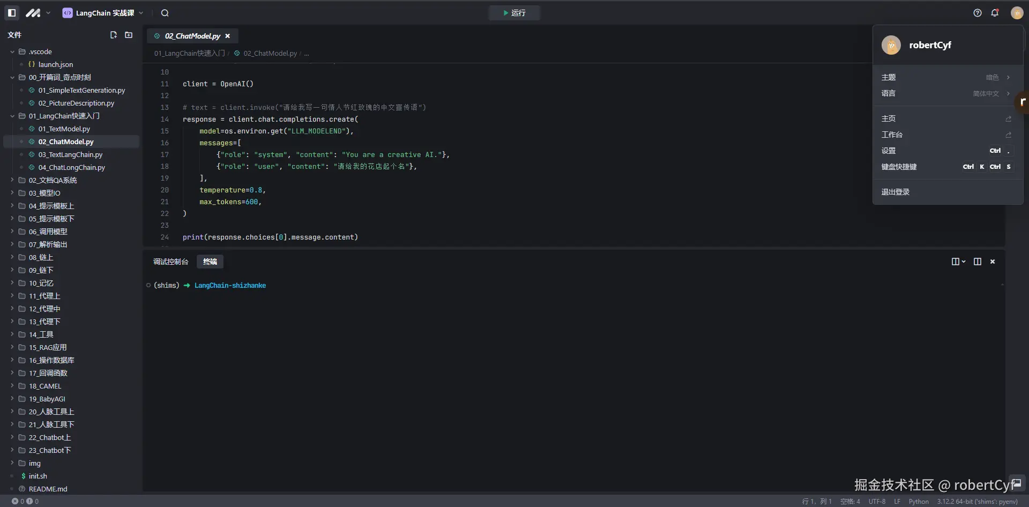Switch to the 调试控制台 tab
The width and height of the screenshot is (1029, 507).
tap(170, 262)
